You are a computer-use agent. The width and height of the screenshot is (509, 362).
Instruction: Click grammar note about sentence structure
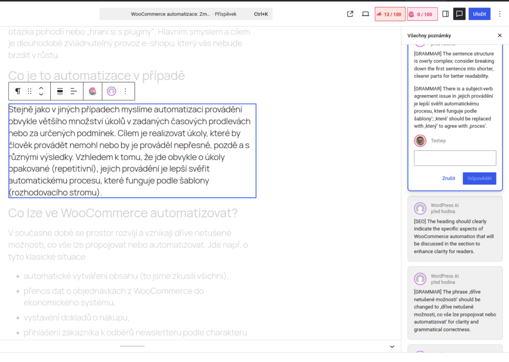point(454,65)
